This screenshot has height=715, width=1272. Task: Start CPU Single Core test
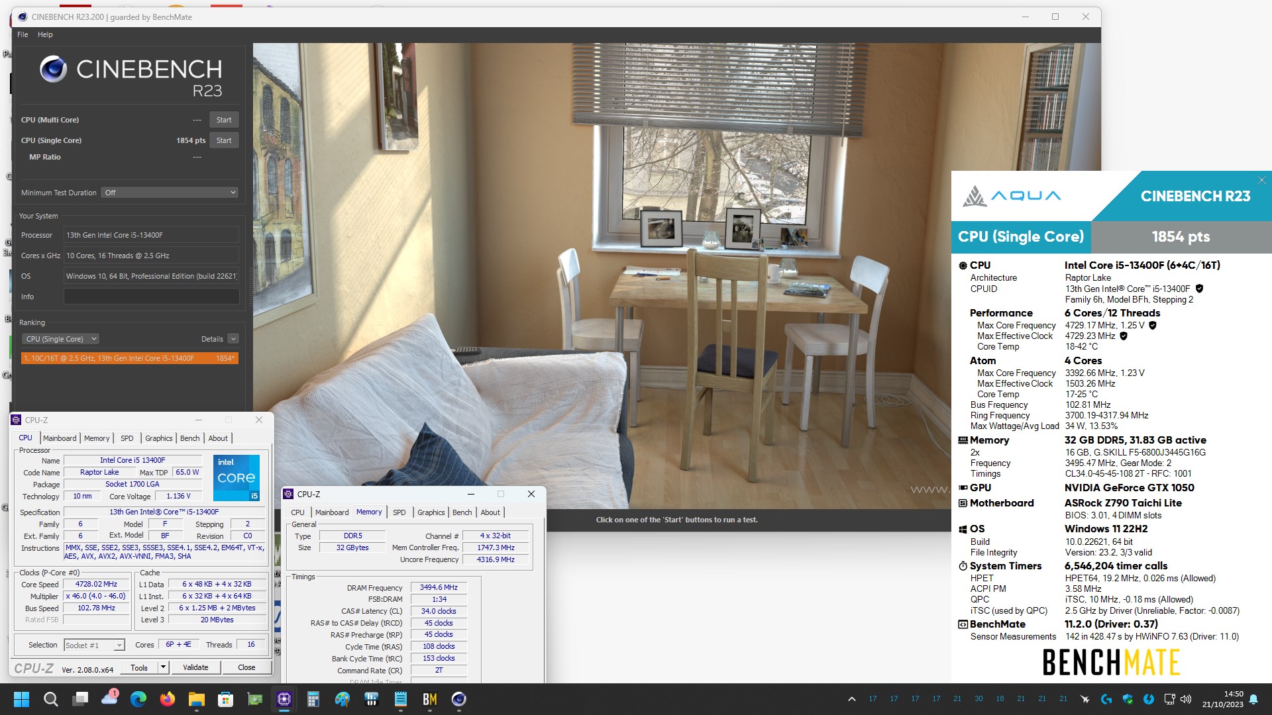click(x=224, y=140)
